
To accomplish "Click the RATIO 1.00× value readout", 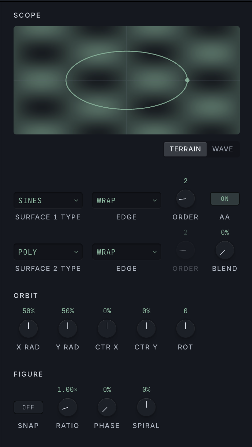I will 68,389.
